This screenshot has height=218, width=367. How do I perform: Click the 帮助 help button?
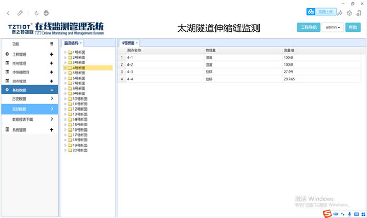point(352,27)
